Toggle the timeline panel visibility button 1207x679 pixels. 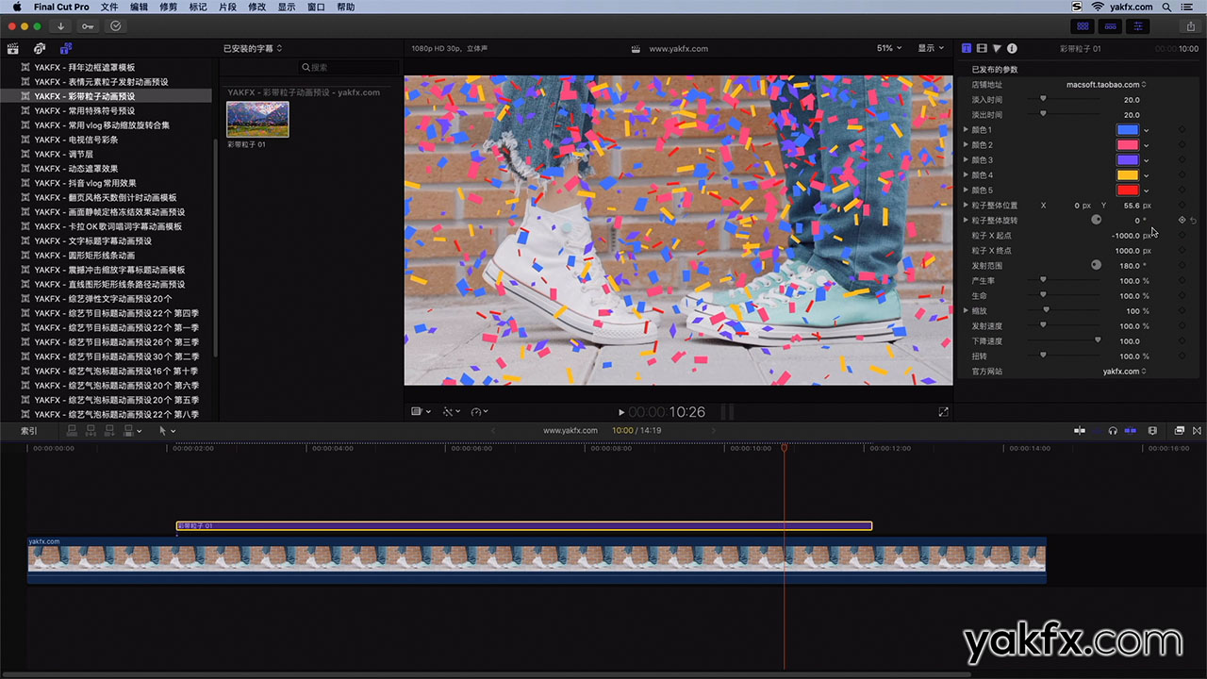tap(1112, 26)
